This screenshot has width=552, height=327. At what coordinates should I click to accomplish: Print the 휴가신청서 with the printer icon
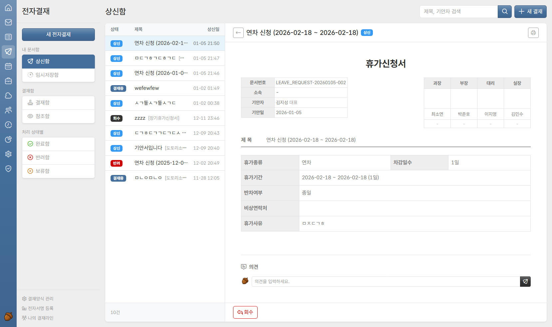point(533,33)
